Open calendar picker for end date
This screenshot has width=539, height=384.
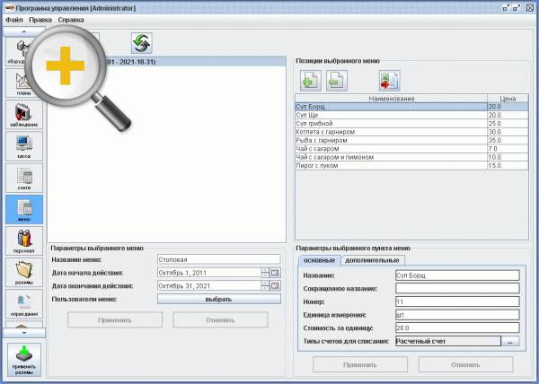point(276,285)
